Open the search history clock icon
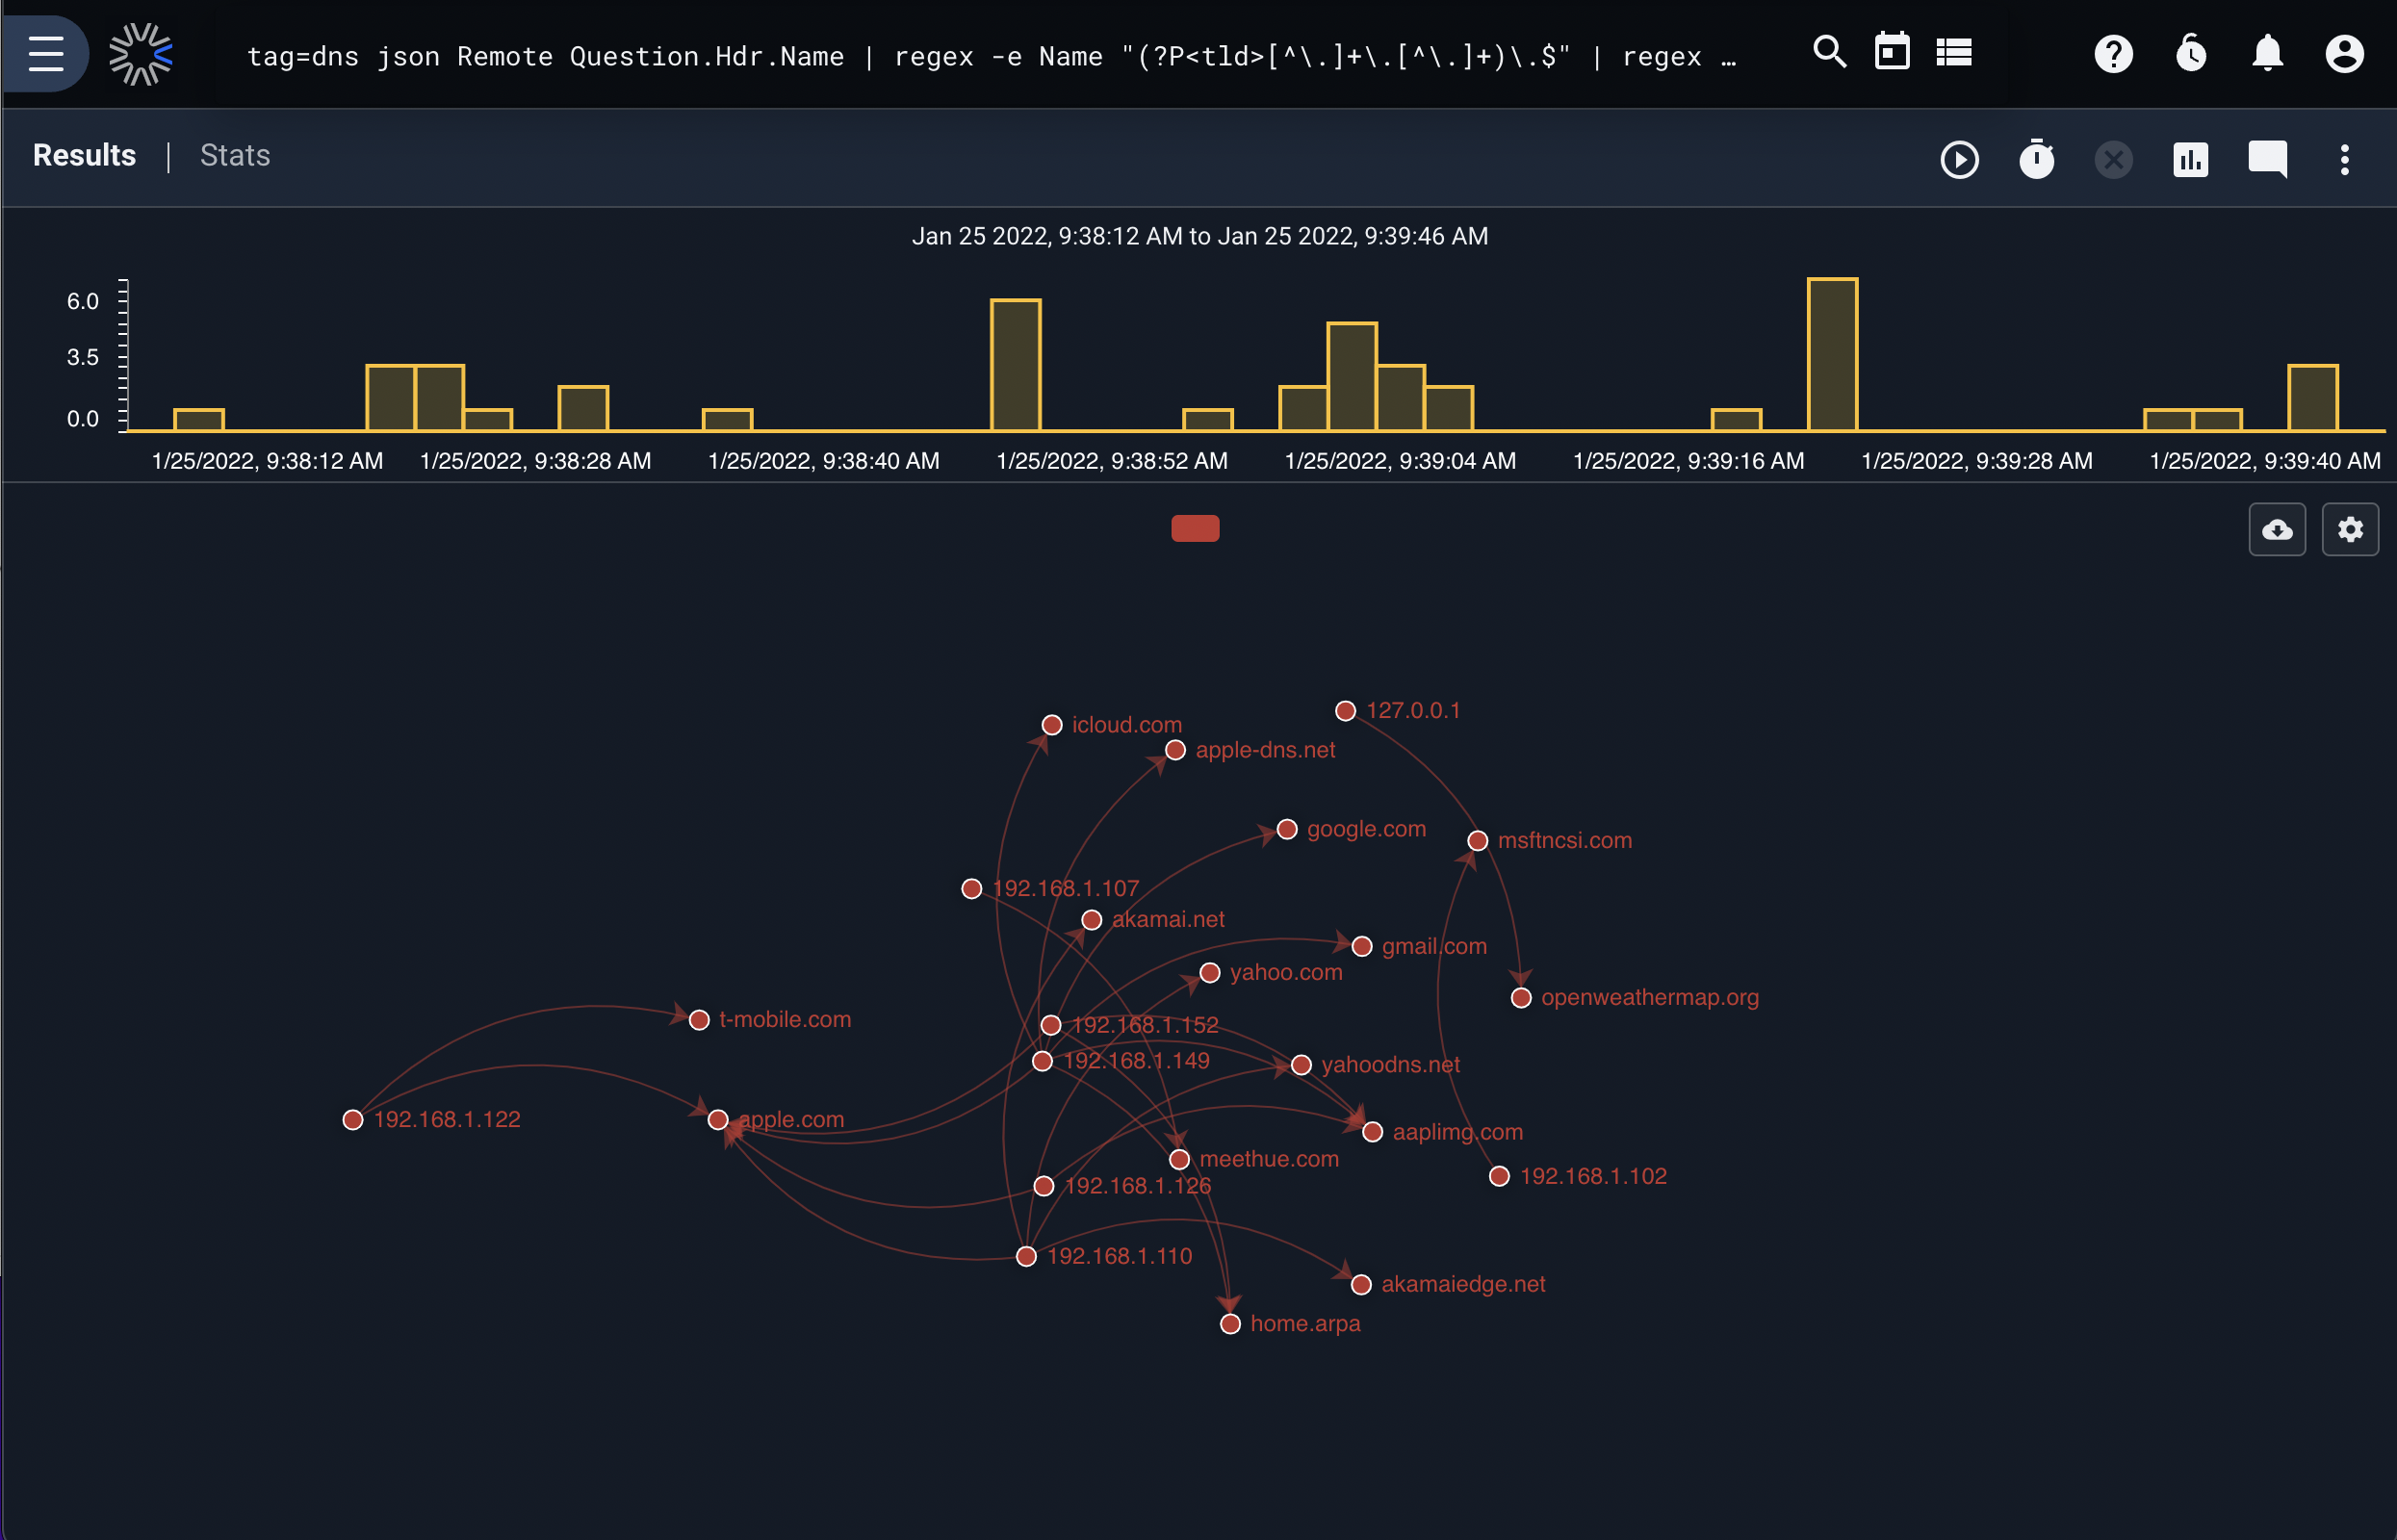Image resolution: width=2397 pixels, height=1540 pixels. coord(2190,54)
